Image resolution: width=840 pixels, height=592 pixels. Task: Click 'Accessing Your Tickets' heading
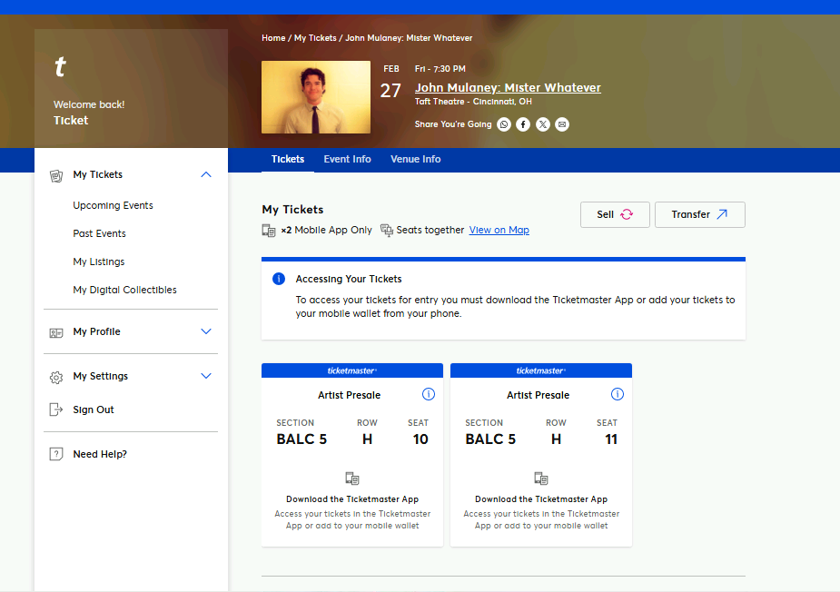[348, 279]
